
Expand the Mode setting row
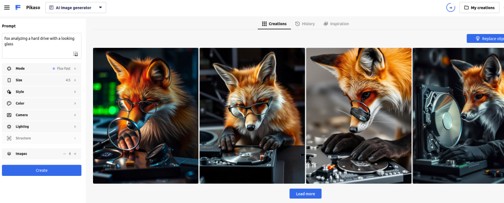point(41,68)
